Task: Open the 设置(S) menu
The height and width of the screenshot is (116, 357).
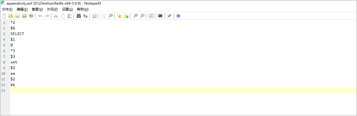Action: tap(67, 9)
